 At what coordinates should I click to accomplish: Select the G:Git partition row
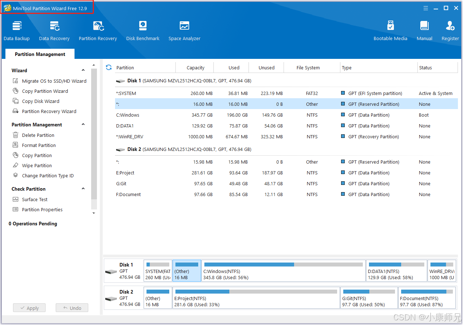(x=286, y=183)
